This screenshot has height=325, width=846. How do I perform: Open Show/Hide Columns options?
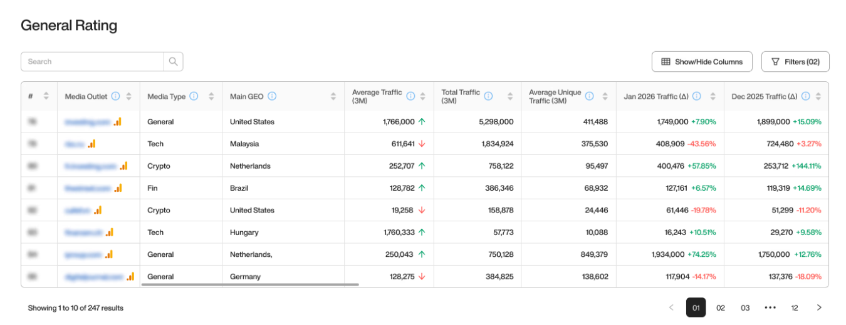click(702, 62)
